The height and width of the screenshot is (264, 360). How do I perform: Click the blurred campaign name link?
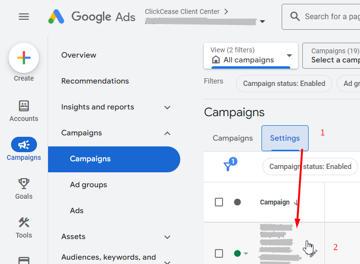coord(279,244)
